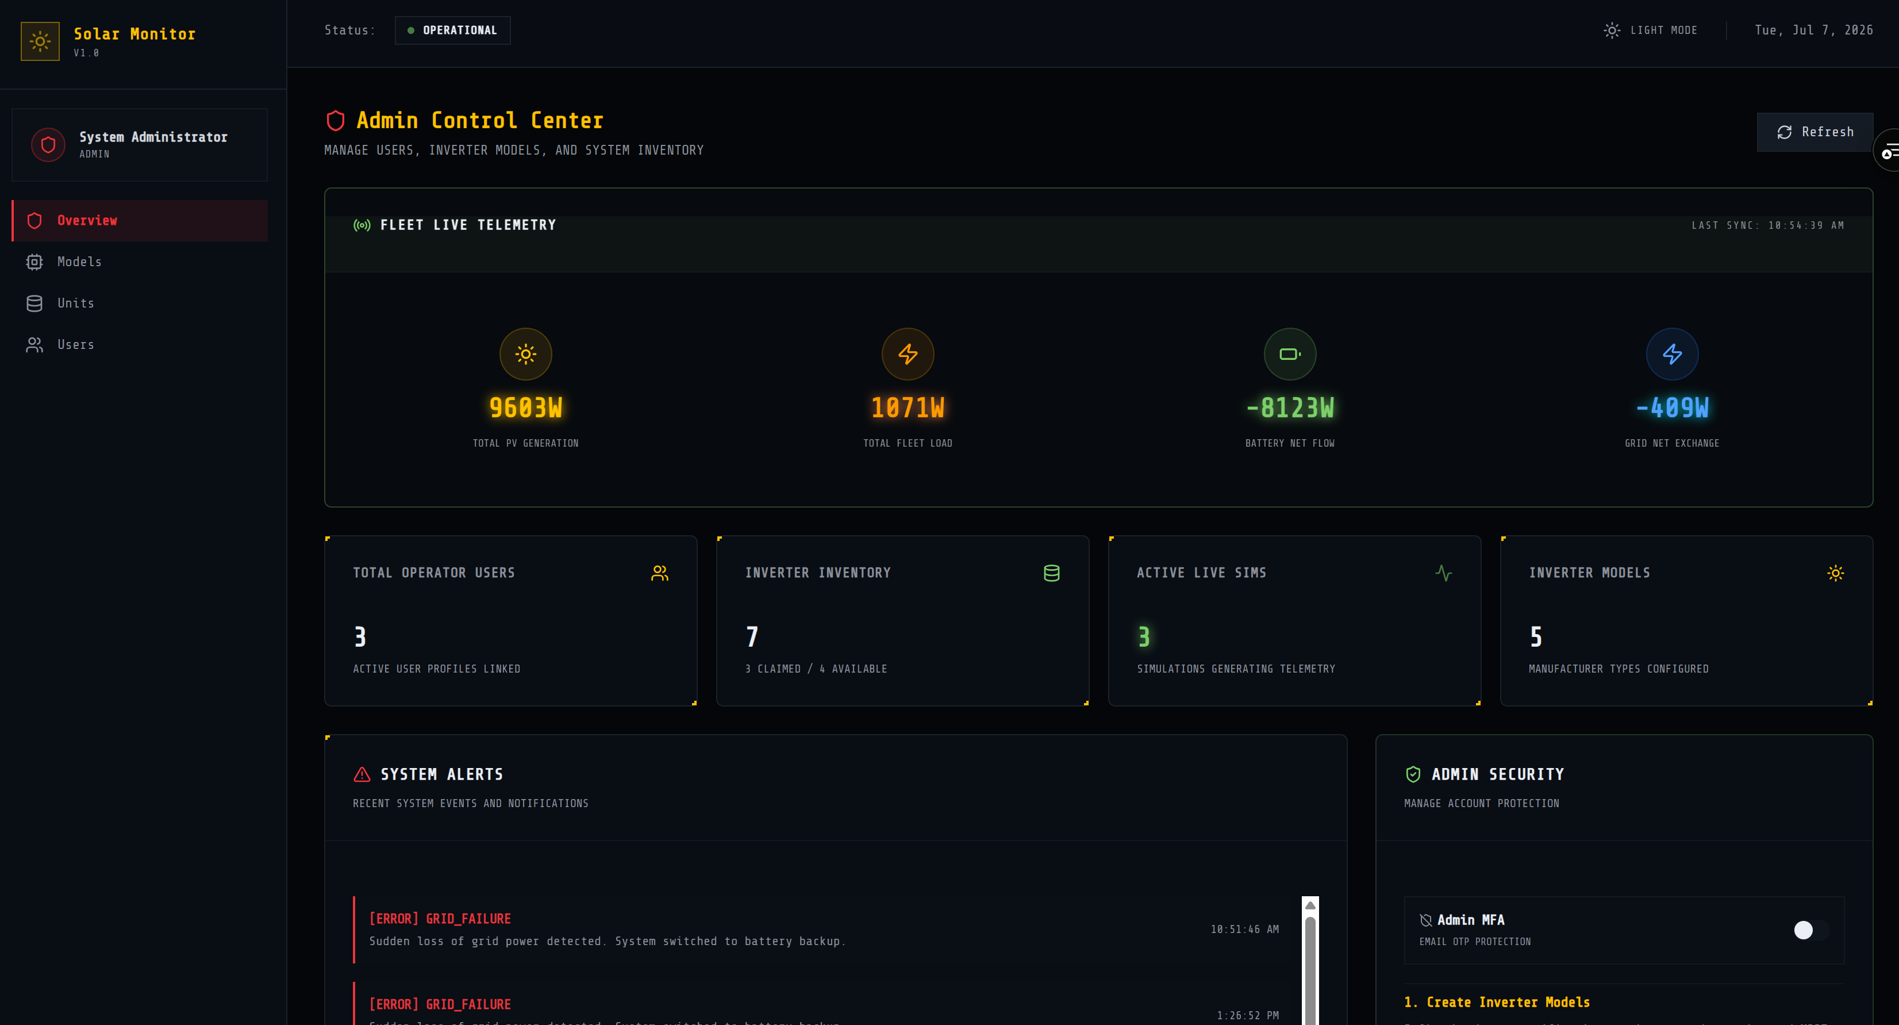The image size is (1899, 1025).
Task: Open the Users sidebar item
Action: [139, 344]
